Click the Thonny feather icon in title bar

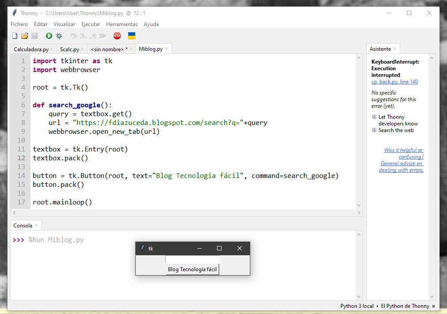(x=15, y=13)
